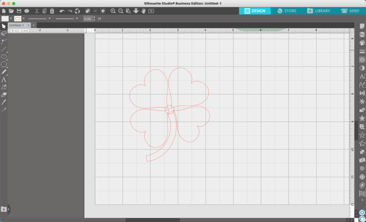Screen dimensions: 366x222
Task: Pick the small ellipse drawing tool
Action: [4, 57]
